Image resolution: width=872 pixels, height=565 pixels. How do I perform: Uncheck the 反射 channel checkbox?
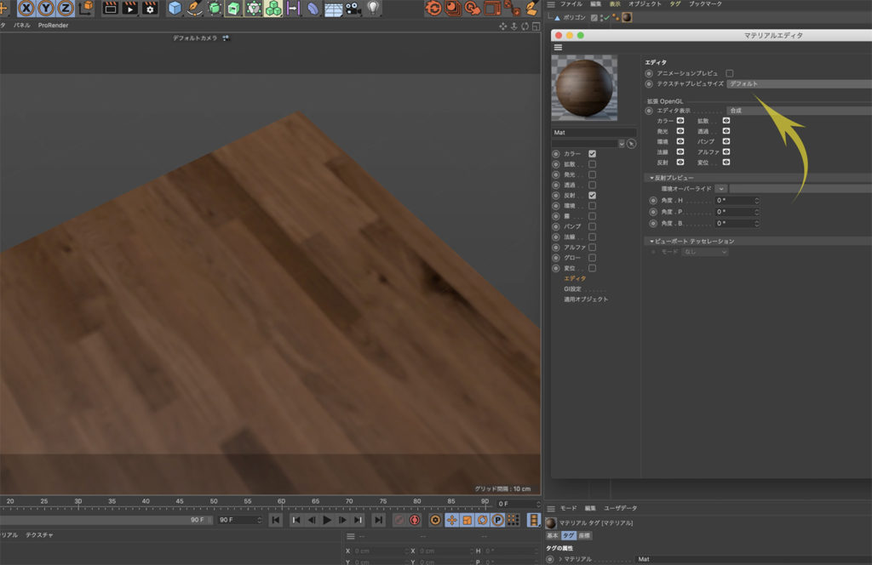pyautogui.click(x=593, y=195)
